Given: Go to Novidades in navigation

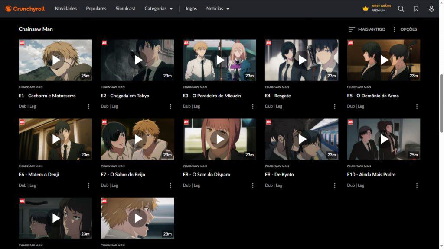Looking at the screenshot, I should click(x=66, y=9).
